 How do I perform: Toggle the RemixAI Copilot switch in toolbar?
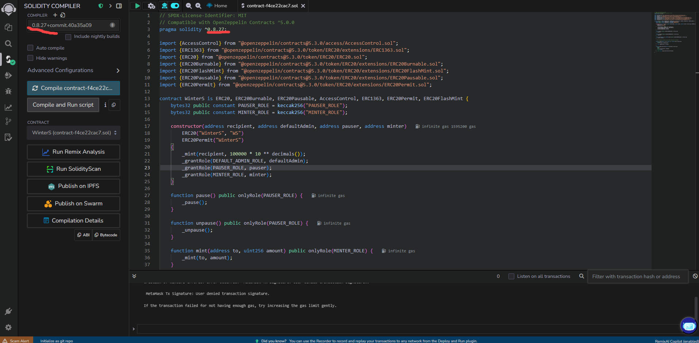[x=175, y=5]
